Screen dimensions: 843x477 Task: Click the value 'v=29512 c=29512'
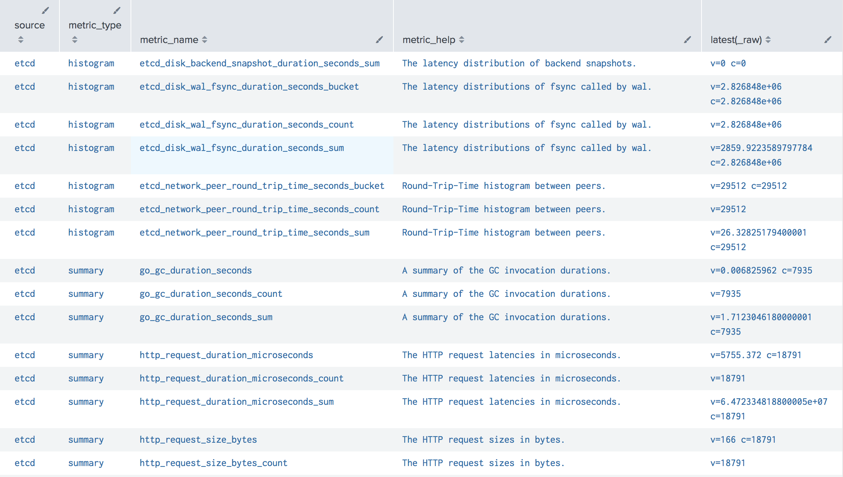(x=749, y=186)
